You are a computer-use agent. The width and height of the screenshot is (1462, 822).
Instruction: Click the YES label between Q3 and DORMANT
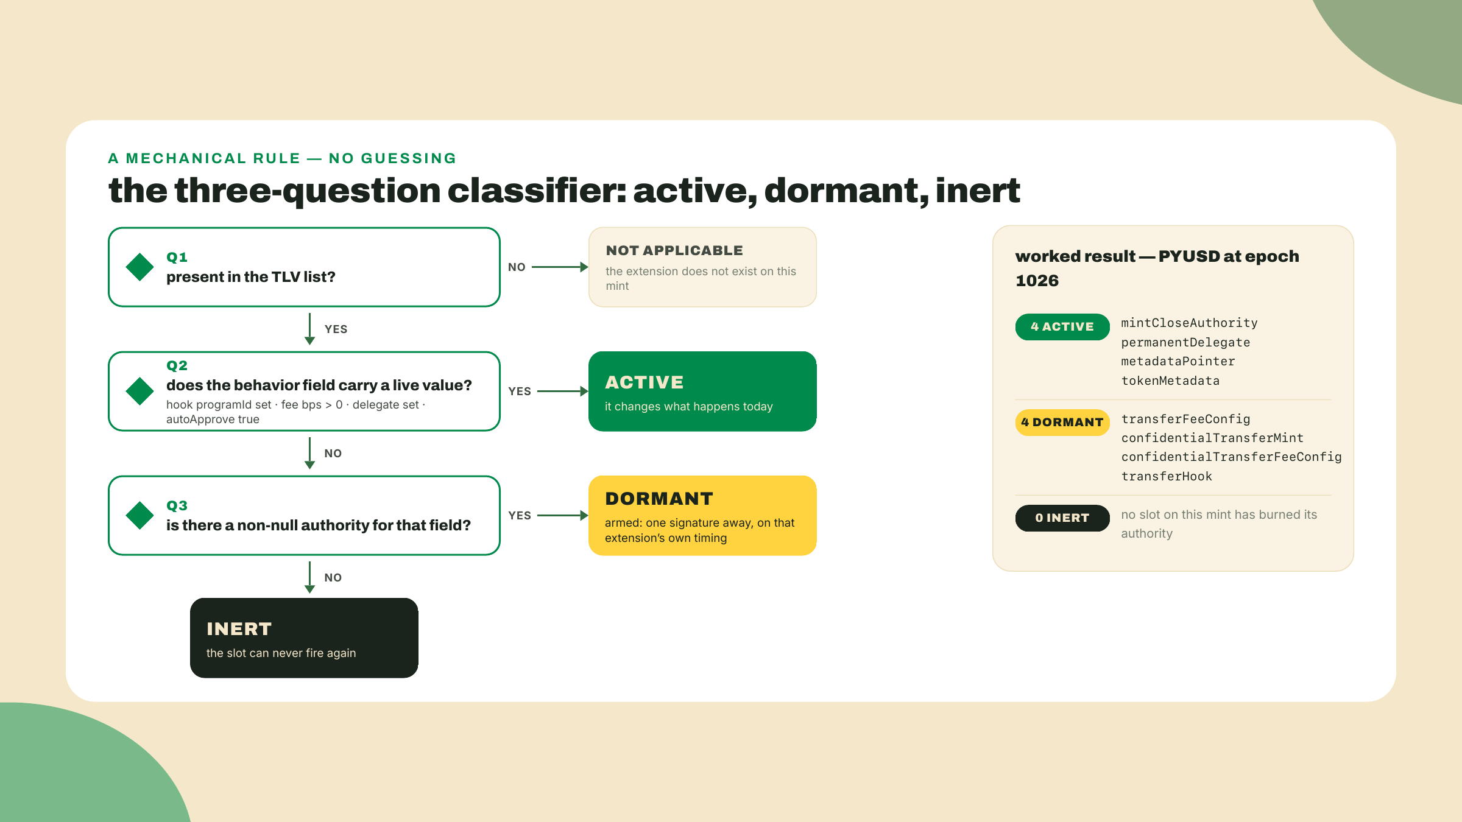pos(520,516)
